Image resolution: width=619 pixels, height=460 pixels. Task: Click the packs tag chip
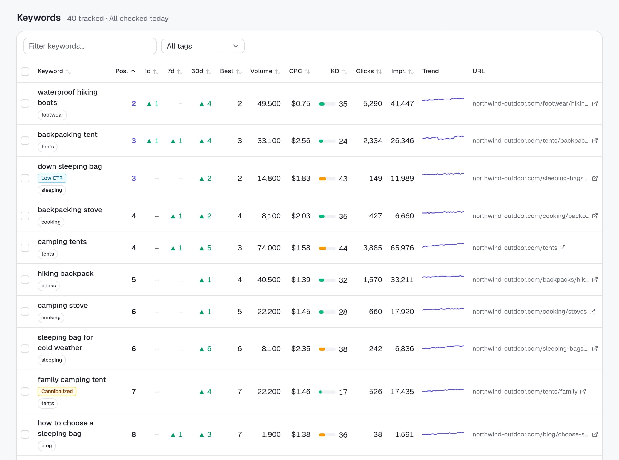[x=48, y=286]
